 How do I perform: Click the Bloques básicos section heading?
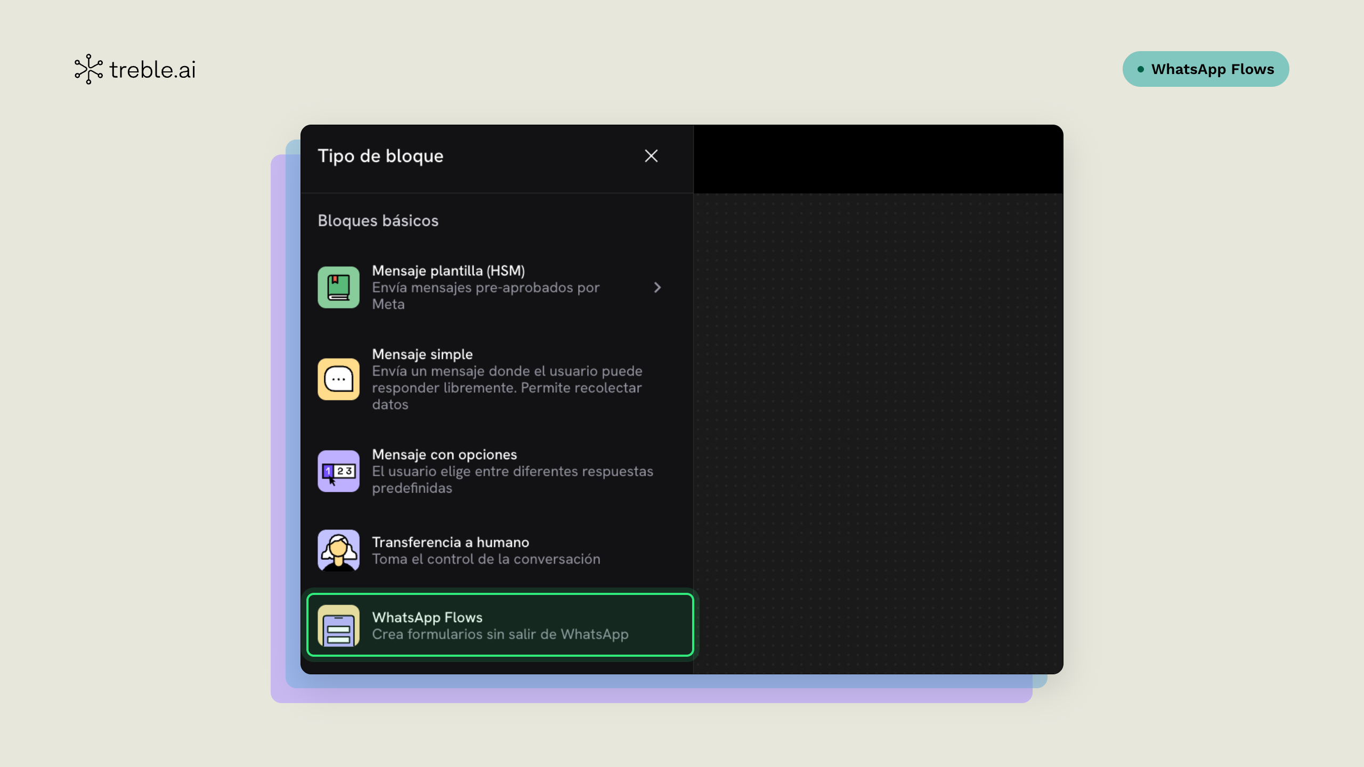[378, 221]
